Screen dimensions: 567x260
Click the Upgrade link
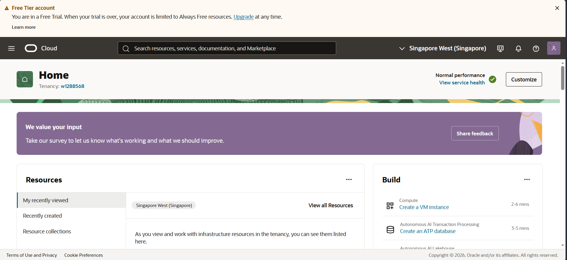(244, 17)
